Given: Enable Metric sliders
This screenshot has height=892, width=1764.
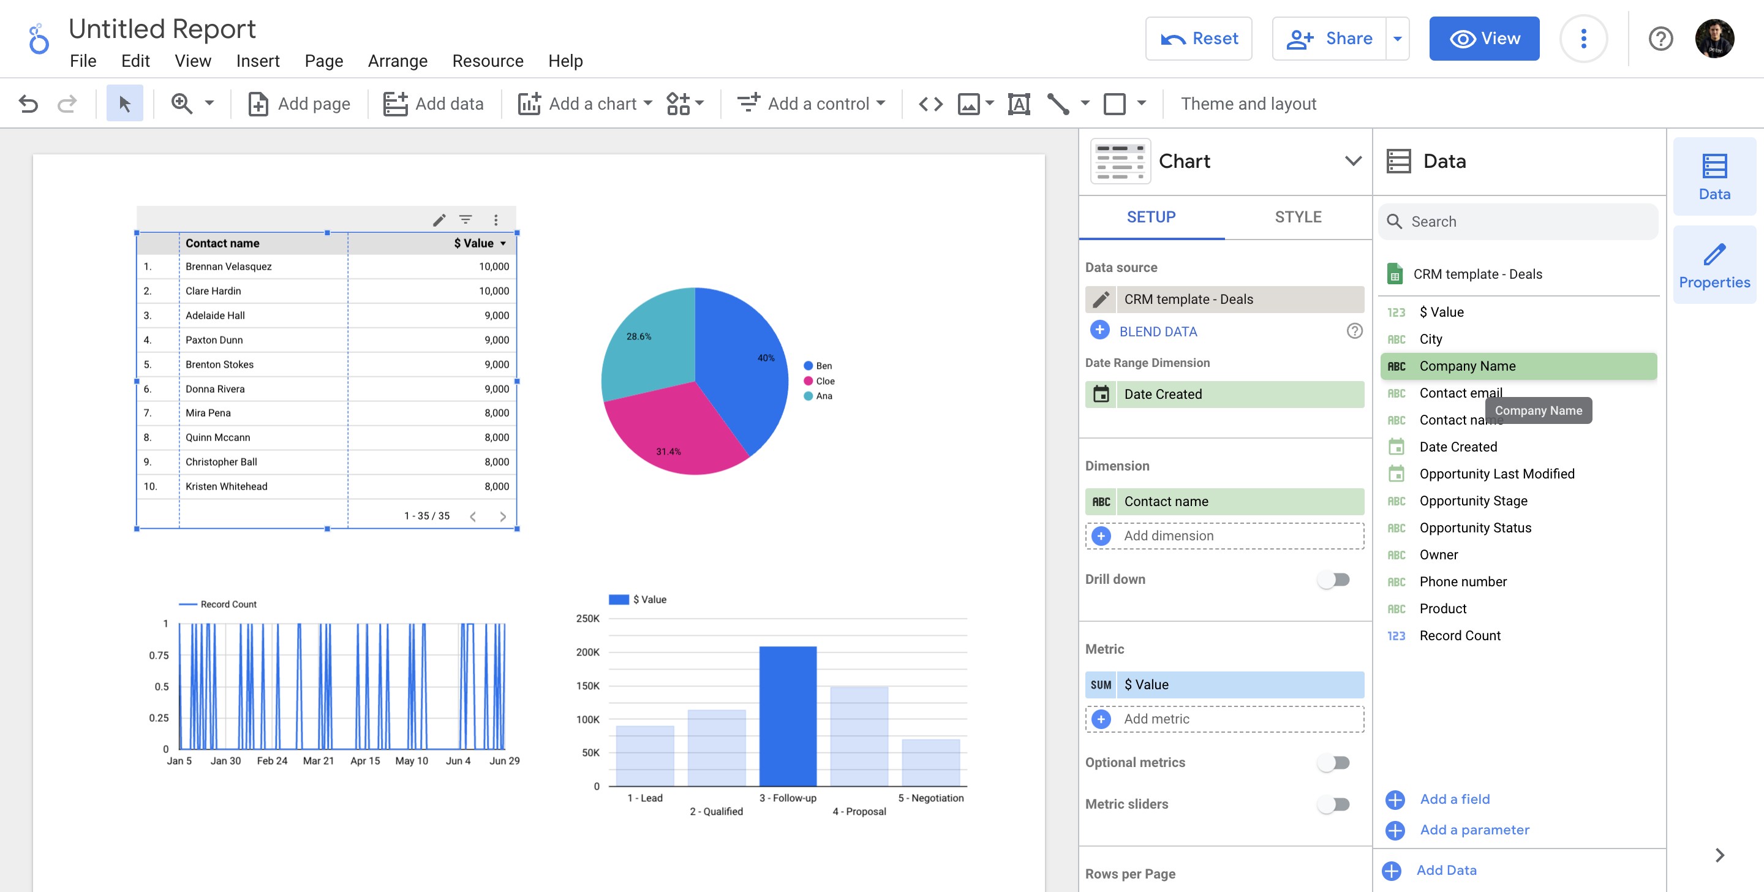Looking at the screenshot, I should [1333, 804].
